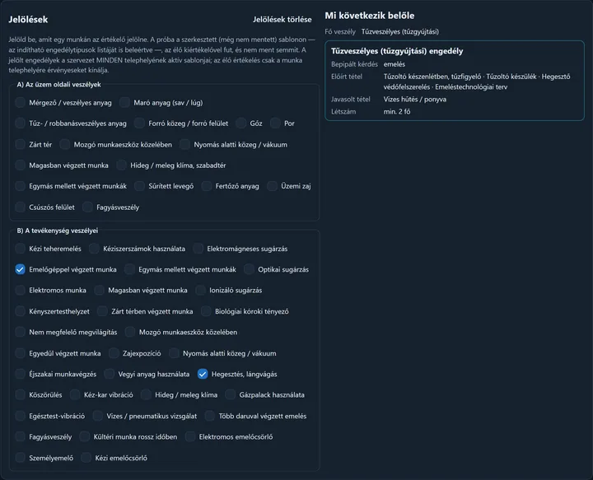The image size is (593, 480).
Task: Tick the Fertőző anyag checkbox
Action: 207,186
